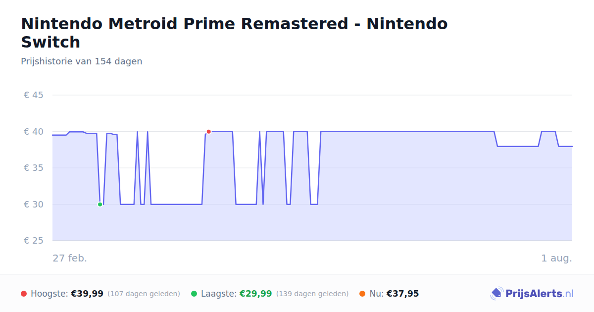
Task: Click the current price €37,95 value
Action: [402, 294]
